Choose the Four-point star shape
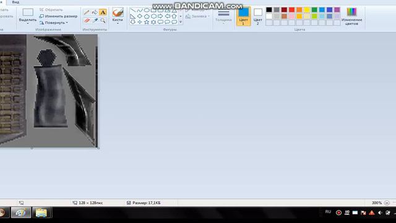 [140, 22]
